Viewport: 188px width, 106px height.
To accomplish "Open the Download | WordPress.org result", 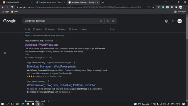I will pyautogui.click(x=41, y=45).
